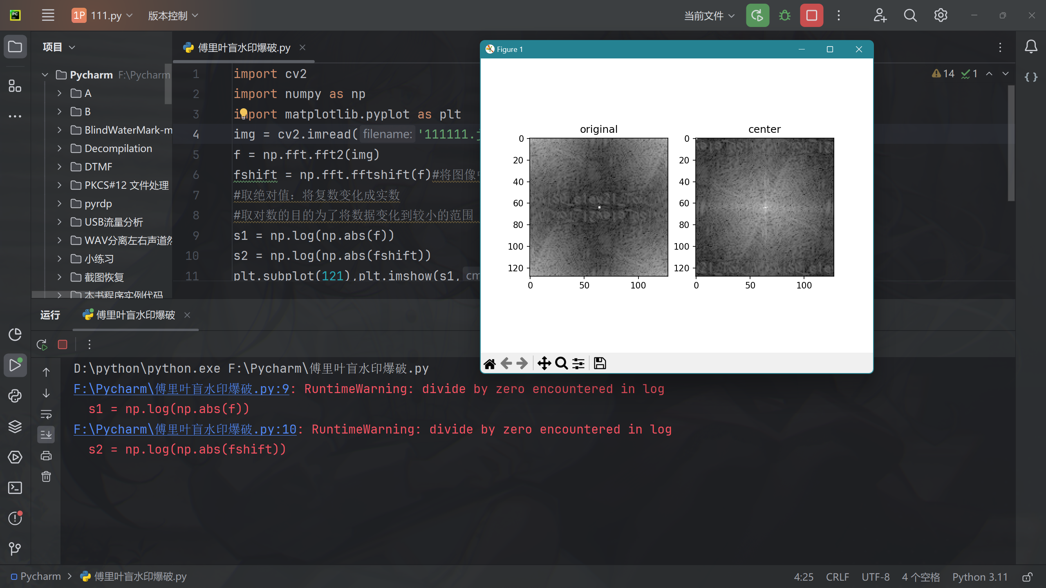Expand the DTMF folder
1046x588 pixels.
[x=59, y=167]
